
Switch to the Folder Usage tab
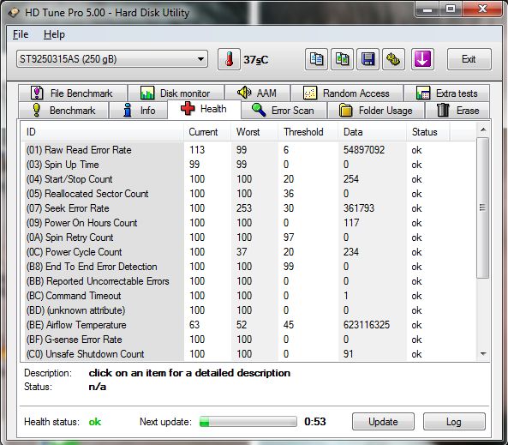[376, 111]
